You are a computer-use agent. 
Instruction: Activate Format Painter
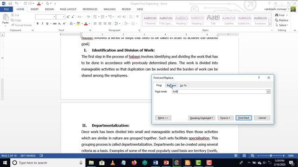[21, 25]
